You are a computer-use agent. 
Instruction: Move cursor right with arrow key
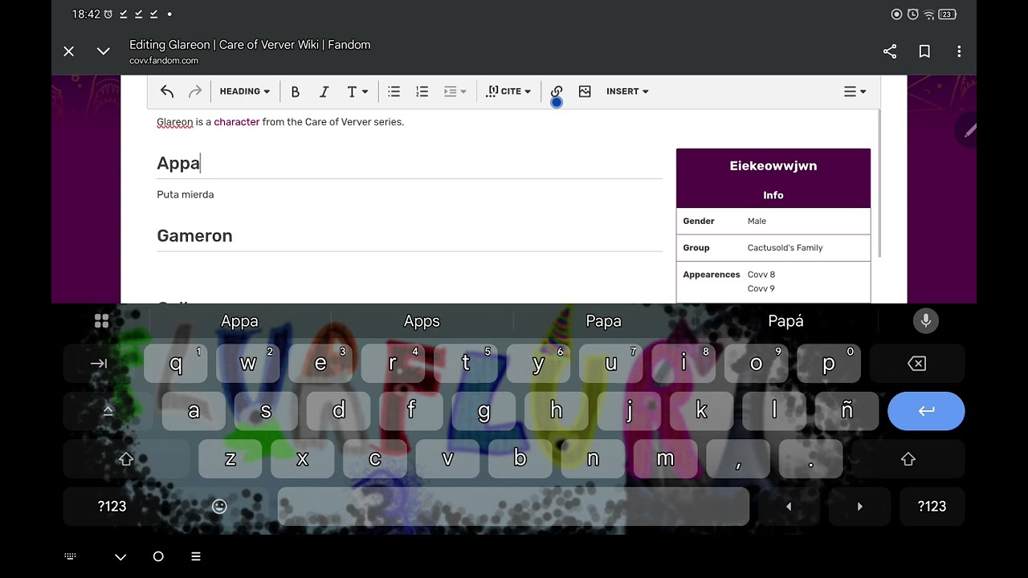point(859,507)
